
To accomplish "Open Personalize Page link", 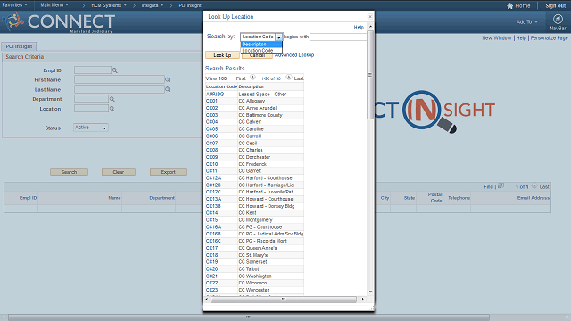I will point(549,37).
